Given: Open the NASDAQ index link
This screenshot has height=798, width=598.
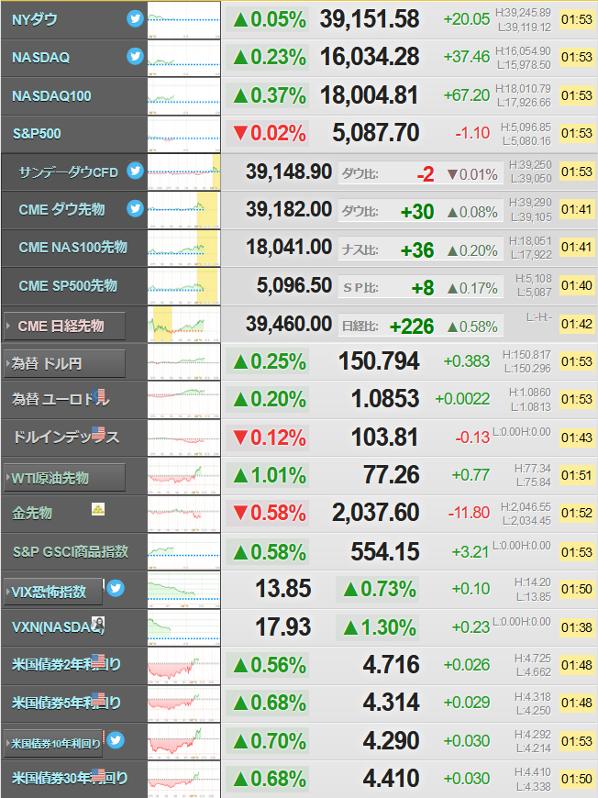Looking at the screenshot, I should click(x=40, y=58).
